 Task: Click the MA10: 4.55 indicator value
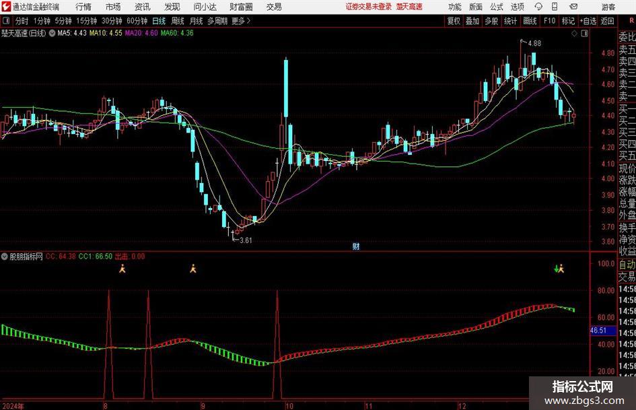106,33
